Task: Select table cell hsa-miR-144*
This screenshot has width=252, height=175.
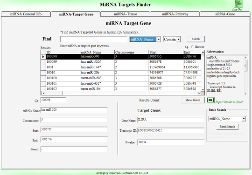Action: click(x=97, y=67)
